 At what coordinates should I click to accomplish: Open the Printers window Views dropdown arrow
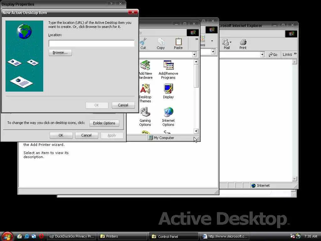(212, 41)
